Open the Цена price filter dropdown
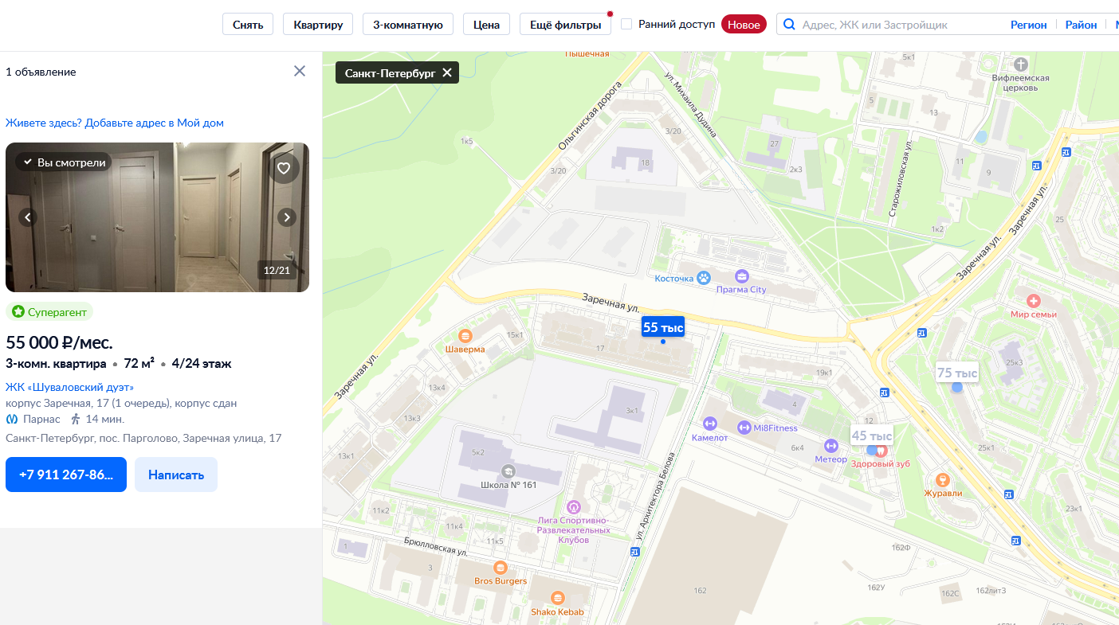This screenshot has width=1119, height=625. [486, 25]
